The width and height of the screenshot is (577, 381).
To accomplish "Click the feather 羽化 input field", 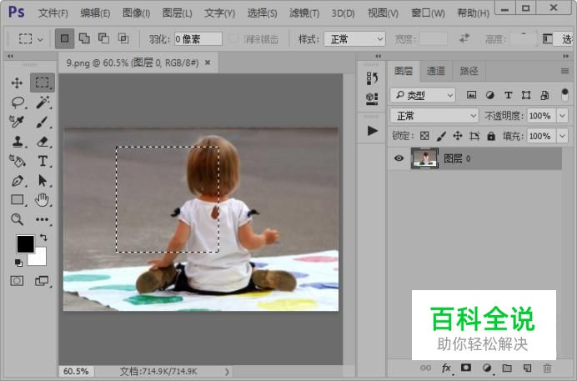I will 198,39.
